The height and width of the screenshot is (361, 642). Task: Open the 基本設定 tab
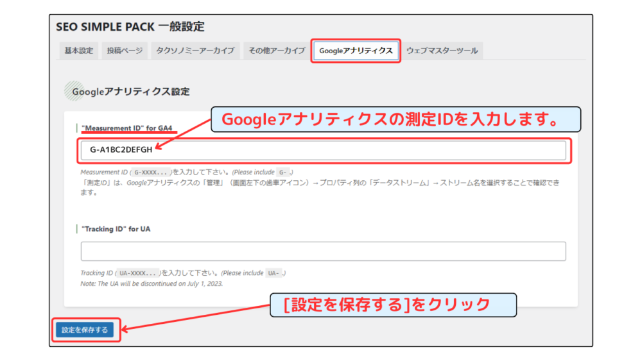coord(78,51)
